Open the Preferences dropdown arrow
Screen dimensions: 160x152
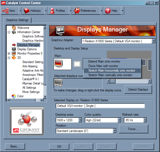101,11
